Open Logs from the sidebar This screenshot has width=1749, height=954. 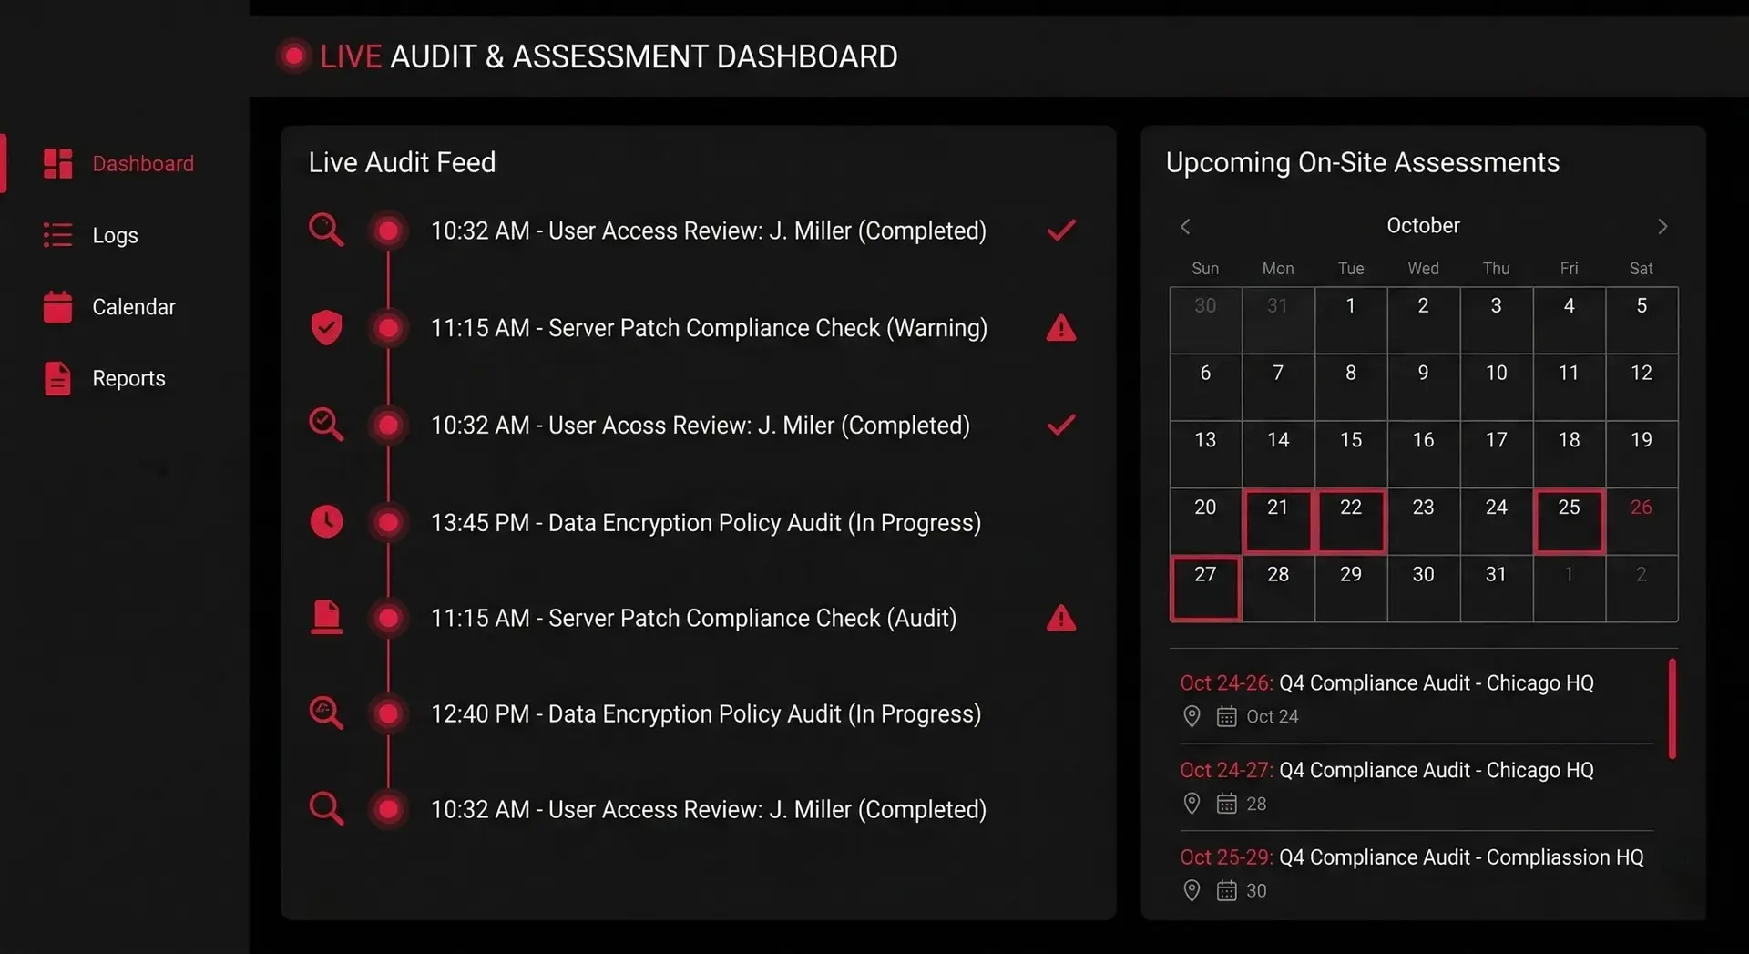coord(115,235)
